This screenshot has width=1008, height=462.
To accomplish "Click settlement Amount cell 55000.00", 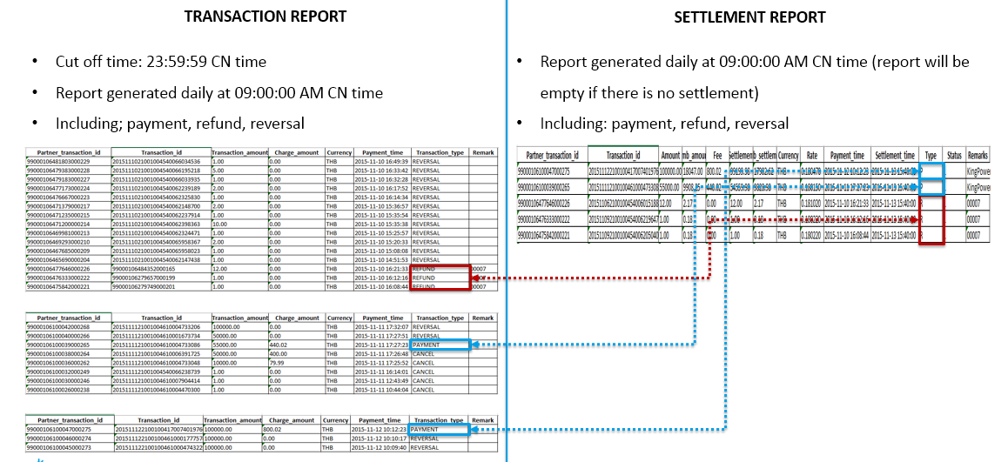I will pyautogui.click(x=670, y=188).
